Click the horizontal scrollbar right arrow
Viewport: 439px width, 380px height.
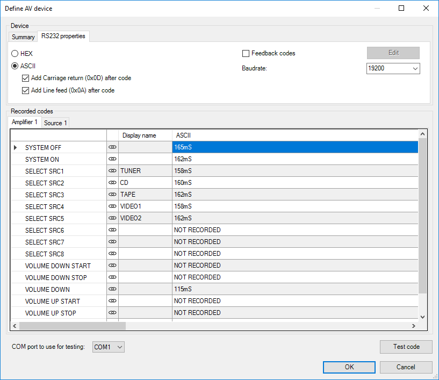[x=413, y=326]
